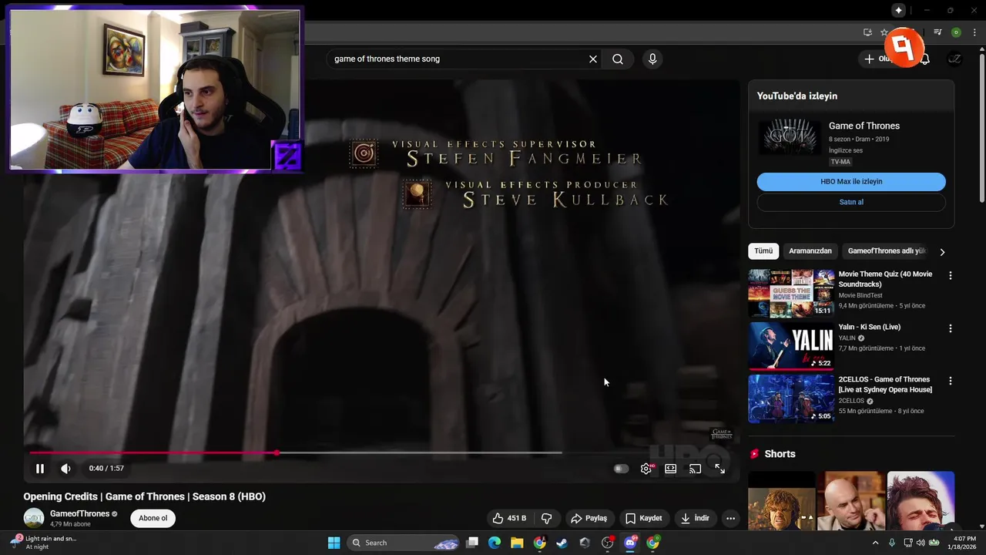This screenshot has width=986, height=555.
Task: Open options for Movie Theme Quiz video
Action: coord(950,275)
